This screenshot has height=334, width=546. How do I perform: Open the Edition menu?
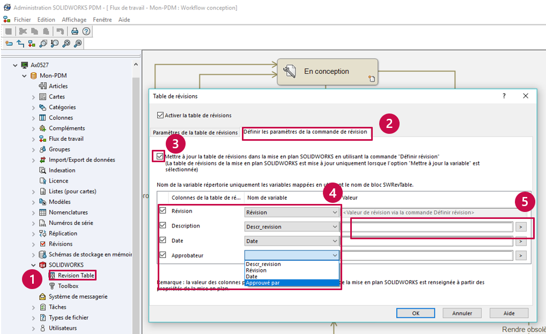pos(46,20)
